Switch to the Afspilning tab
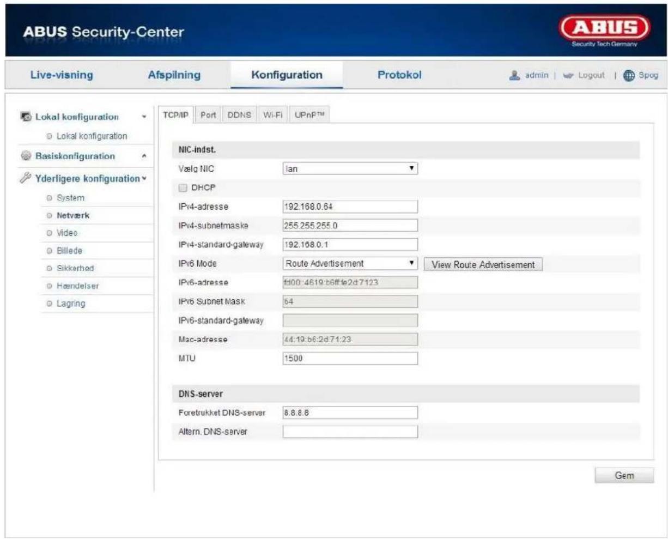The image size is (668, 539). 174,75
